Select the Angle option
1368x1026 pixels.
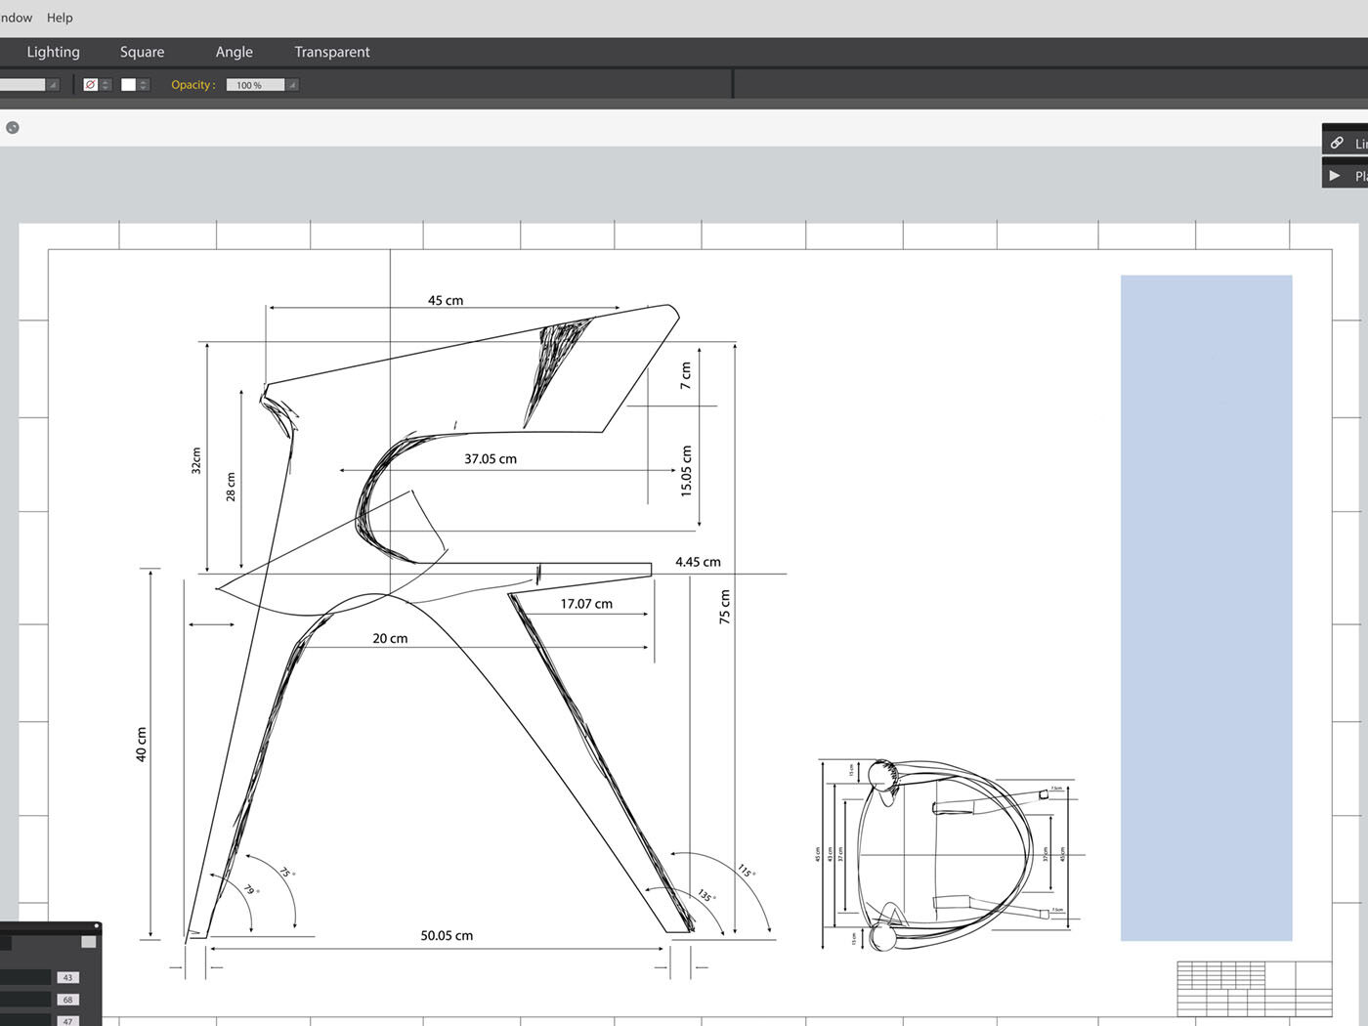[234, 52]
